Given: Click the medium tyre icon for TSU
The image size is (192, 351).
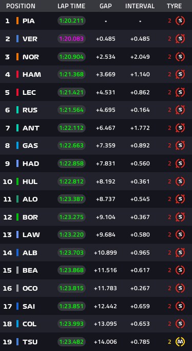Looking at the screenshot, I should [180, 342].
